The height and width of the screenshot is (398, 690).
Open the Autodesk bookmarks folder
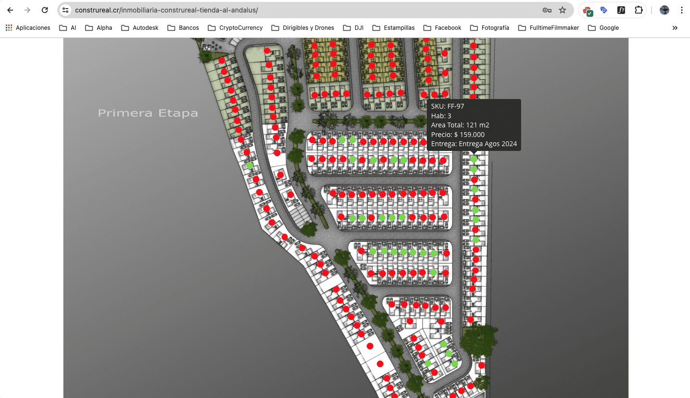[x=140, y=28]
